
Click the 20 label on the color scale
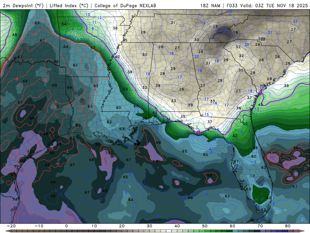[122, 226]
